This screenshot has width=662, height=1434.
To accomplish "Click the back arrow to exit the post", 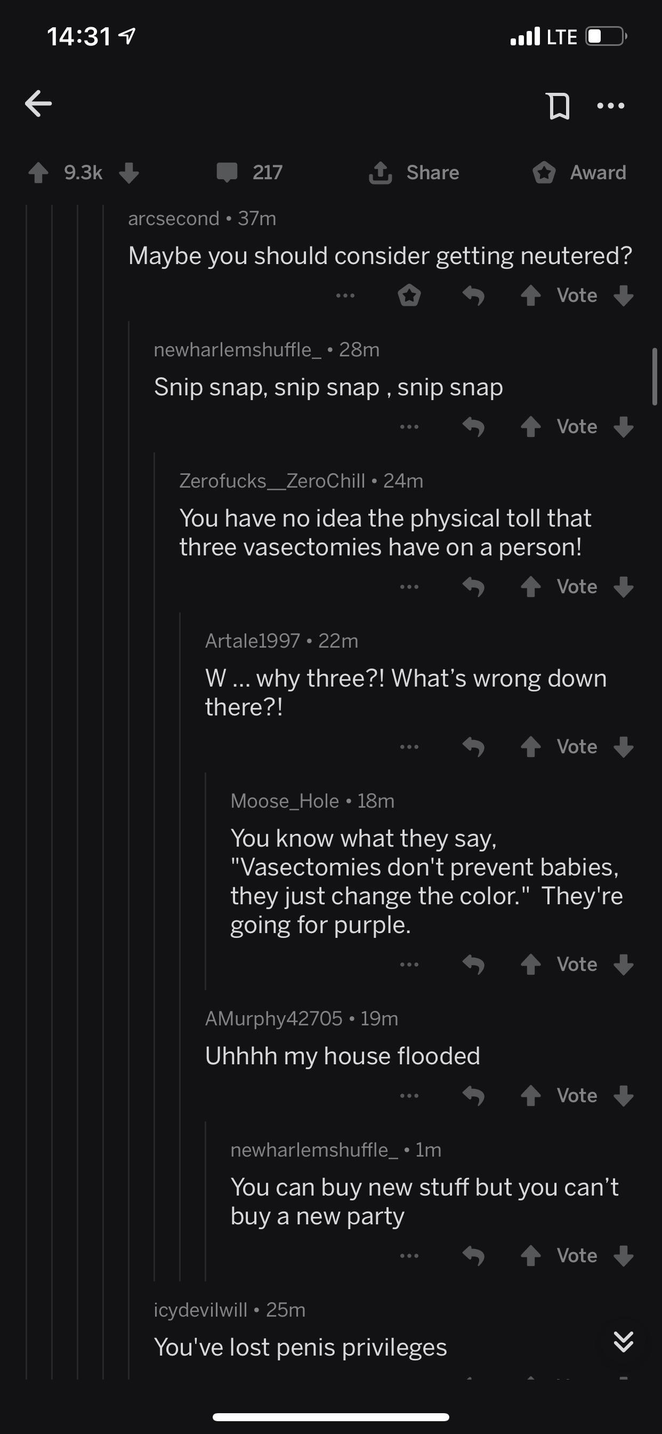I will click(38, 103).
